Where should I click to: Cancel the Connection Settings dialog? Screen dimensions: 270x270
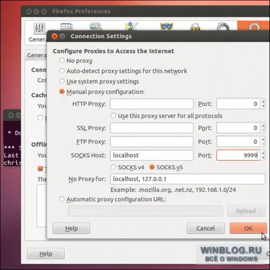pos(205,228)
